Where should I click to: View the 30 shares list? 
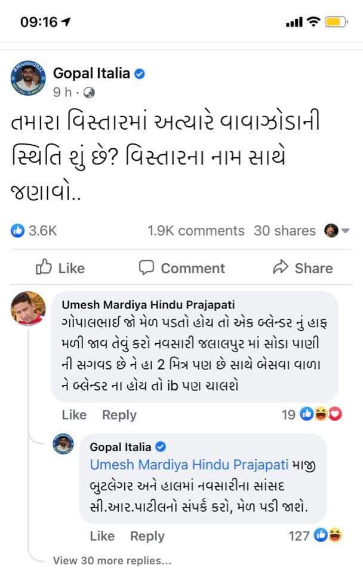tap(284, 231)
